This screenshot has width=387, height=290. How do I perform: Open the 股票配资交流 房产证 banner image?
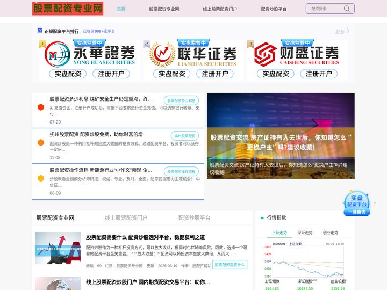(x=281, y=136)
